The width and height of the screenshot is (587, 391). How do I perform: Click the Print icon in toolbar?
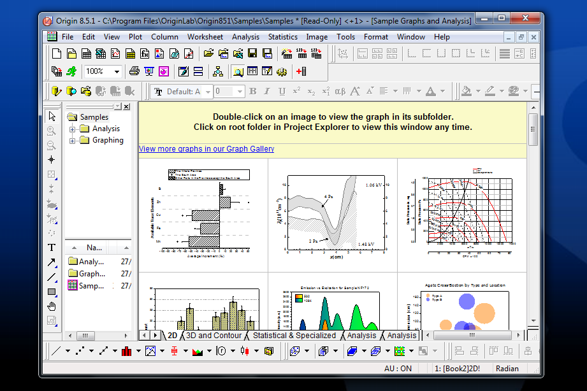[x=134, y=71]
